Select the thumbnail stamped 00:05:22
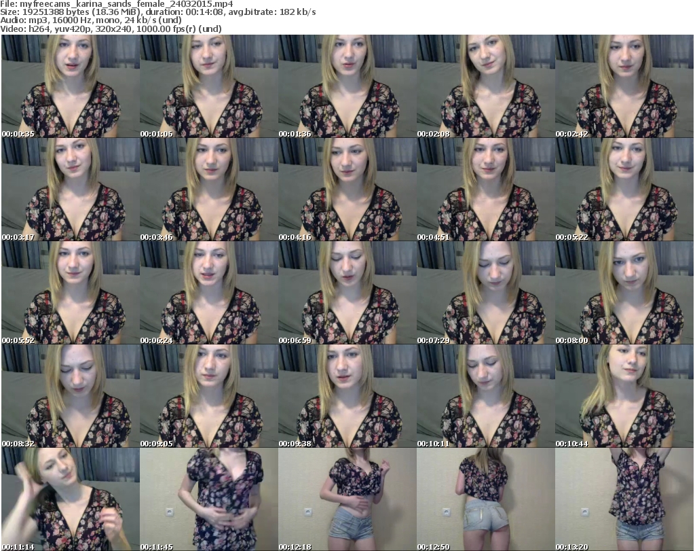This screenshot has height=551, width=695. 624,190
